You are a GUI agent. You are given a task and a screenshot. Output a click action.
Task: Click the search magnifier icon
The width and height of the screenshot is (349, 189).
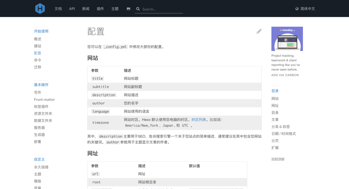tap(138, 9)
